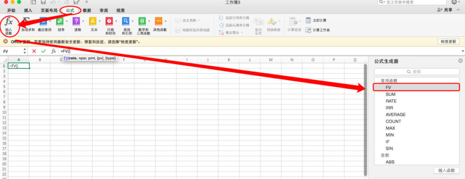The image size is (465, 179).
Task: Click the 共享 share button
Action: pos(445,10)
